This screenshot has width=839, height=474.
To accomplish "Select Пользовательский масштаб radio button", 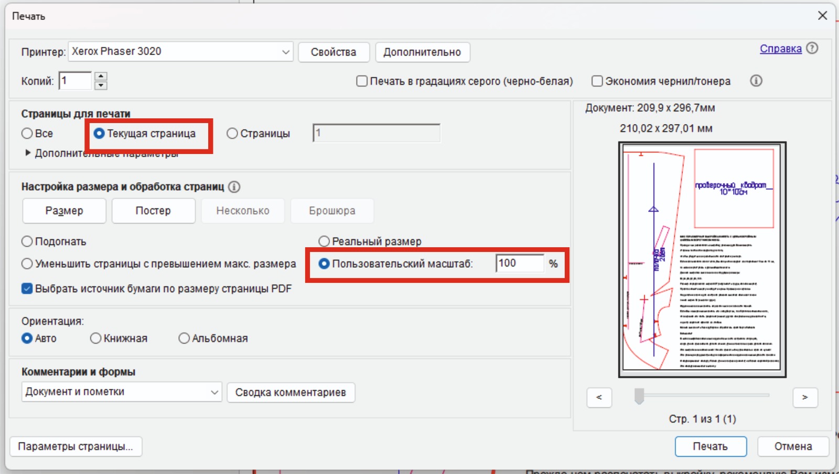I will click(324, 263).
